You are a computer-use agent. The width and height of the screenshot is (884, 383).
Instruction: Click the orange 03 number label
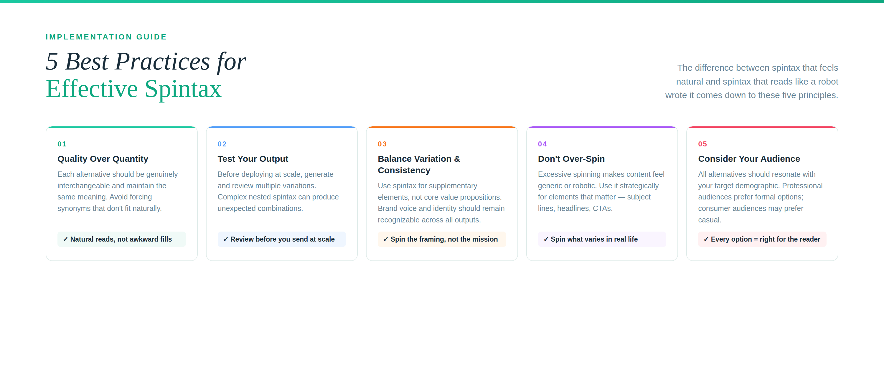[x=382, y=144]
